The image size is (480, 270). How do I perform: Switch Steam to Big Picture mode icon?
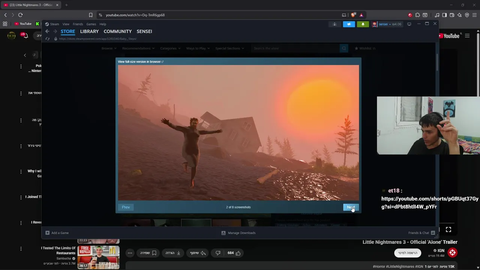pyautogui.click(x=409, y=24)
